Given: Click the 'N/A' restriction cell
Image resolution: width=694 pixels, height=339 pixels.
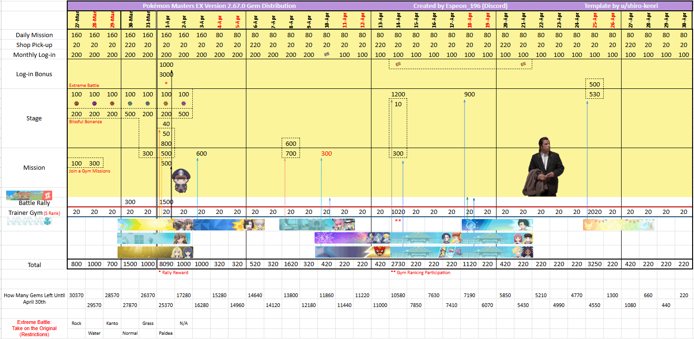Looking at the screenshot, I should tap(184, 323).
